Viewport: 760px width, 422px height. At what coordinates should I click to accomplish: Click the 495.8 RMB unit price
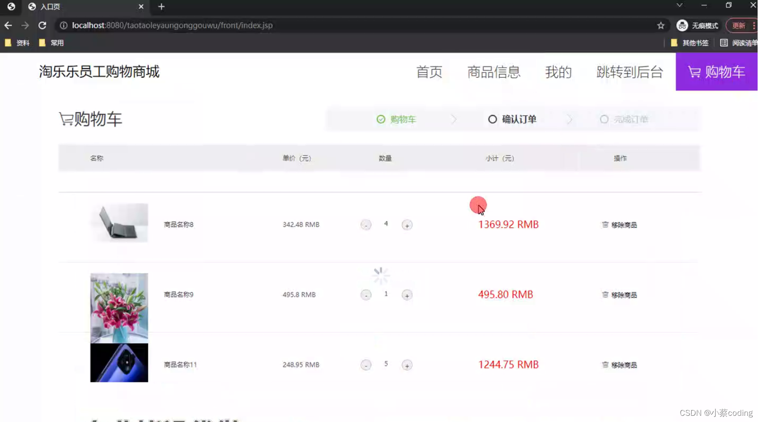tap(299, 295)
